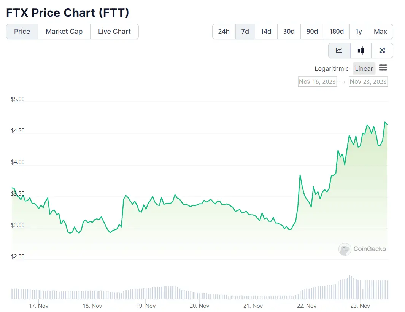Viewport: 405px width, 312px height.
Task: Select the line chart view icon
Action: (x=339, y=50)
